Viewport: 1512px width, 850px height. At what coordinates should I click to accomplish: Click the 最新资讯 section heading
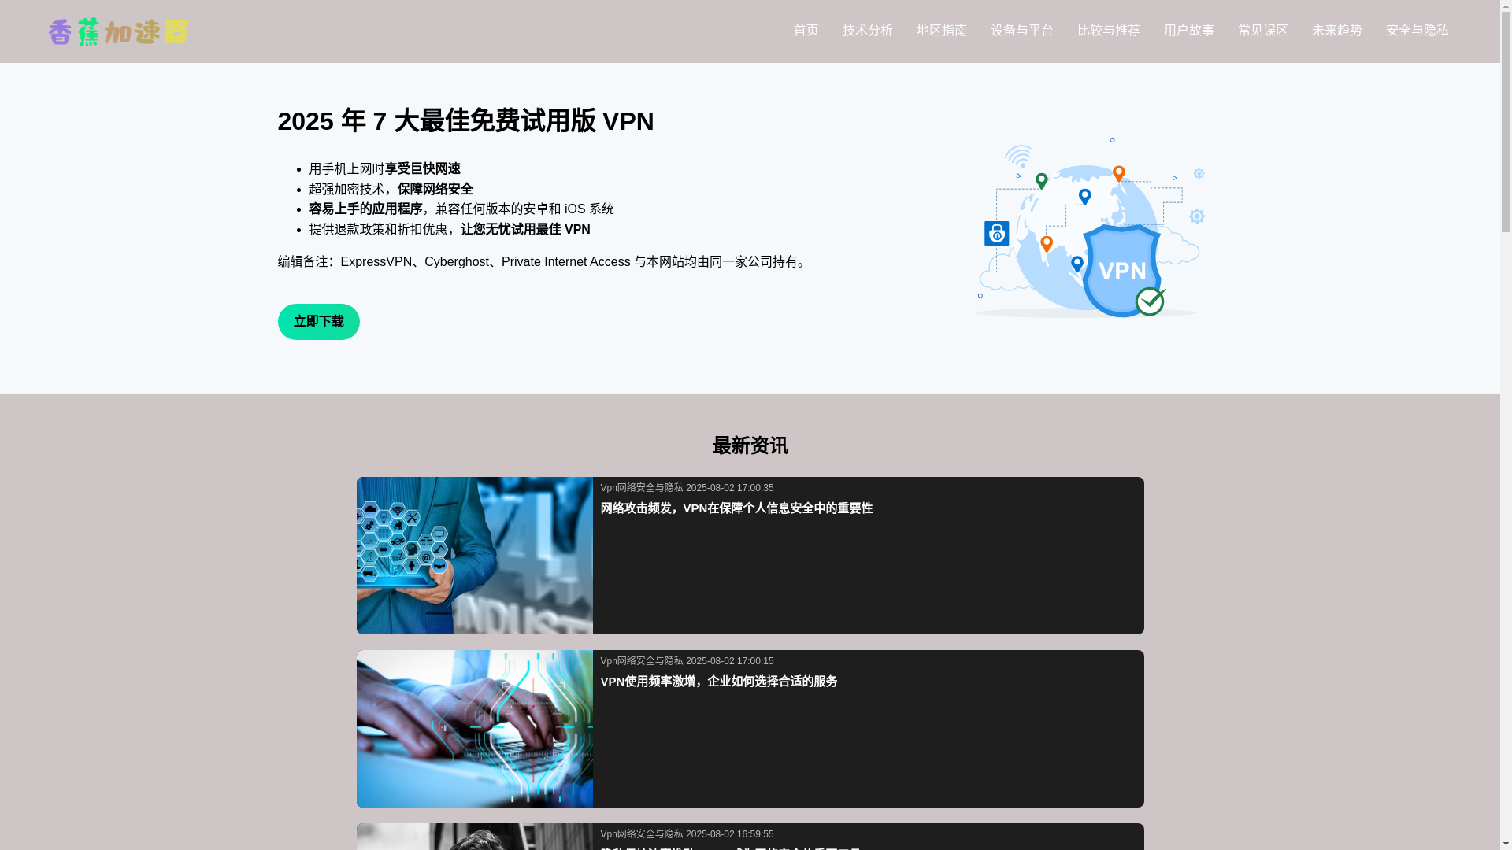[x=750, y=445]
